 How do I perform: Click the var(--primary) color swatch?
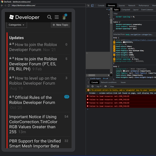click(124, 71)
